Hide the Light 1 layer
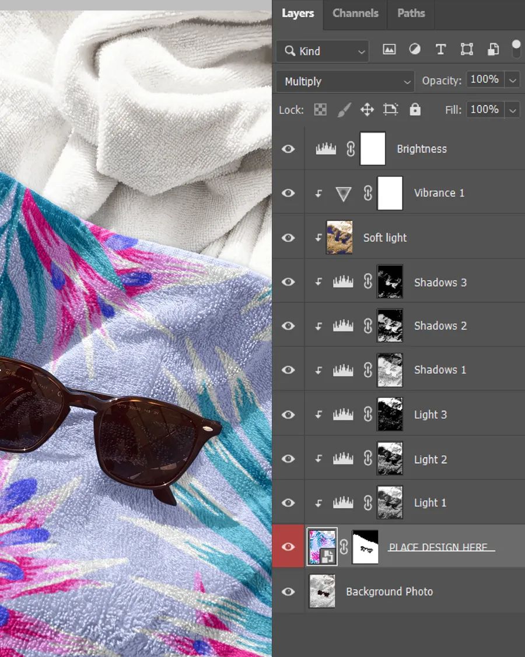The height and width of the screenshot is (657, 525). pos(288,502)
